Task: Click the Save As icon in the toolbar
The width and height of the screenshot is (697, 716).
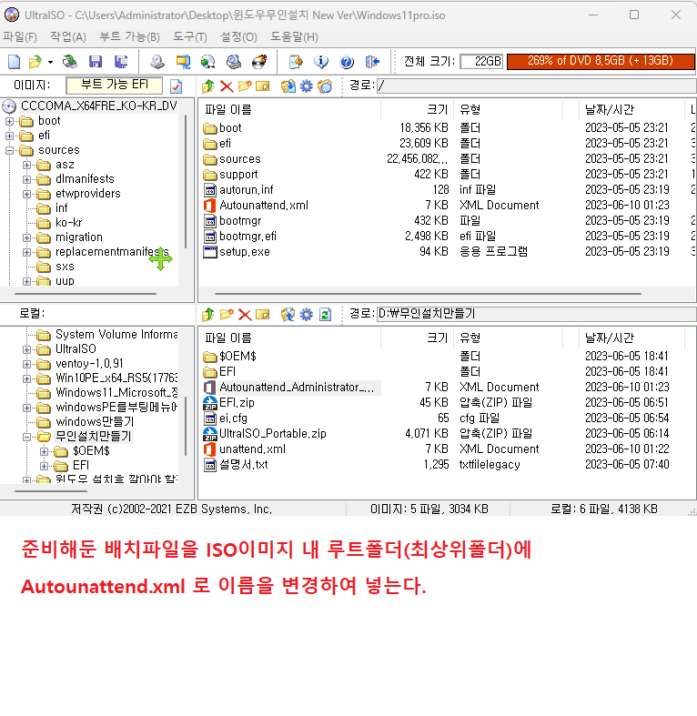Action: [x=121, y=61]
